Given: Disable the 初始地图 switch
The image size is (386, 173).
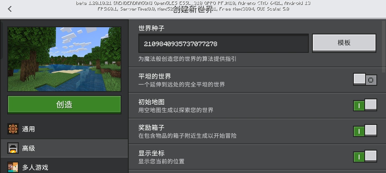Looking at the screenshot, I should click(x=365, y=105).
